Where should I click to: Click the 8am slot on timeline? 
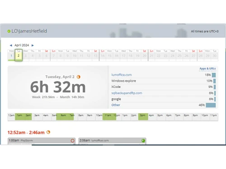pyautogui.click(x=82, y=117)
